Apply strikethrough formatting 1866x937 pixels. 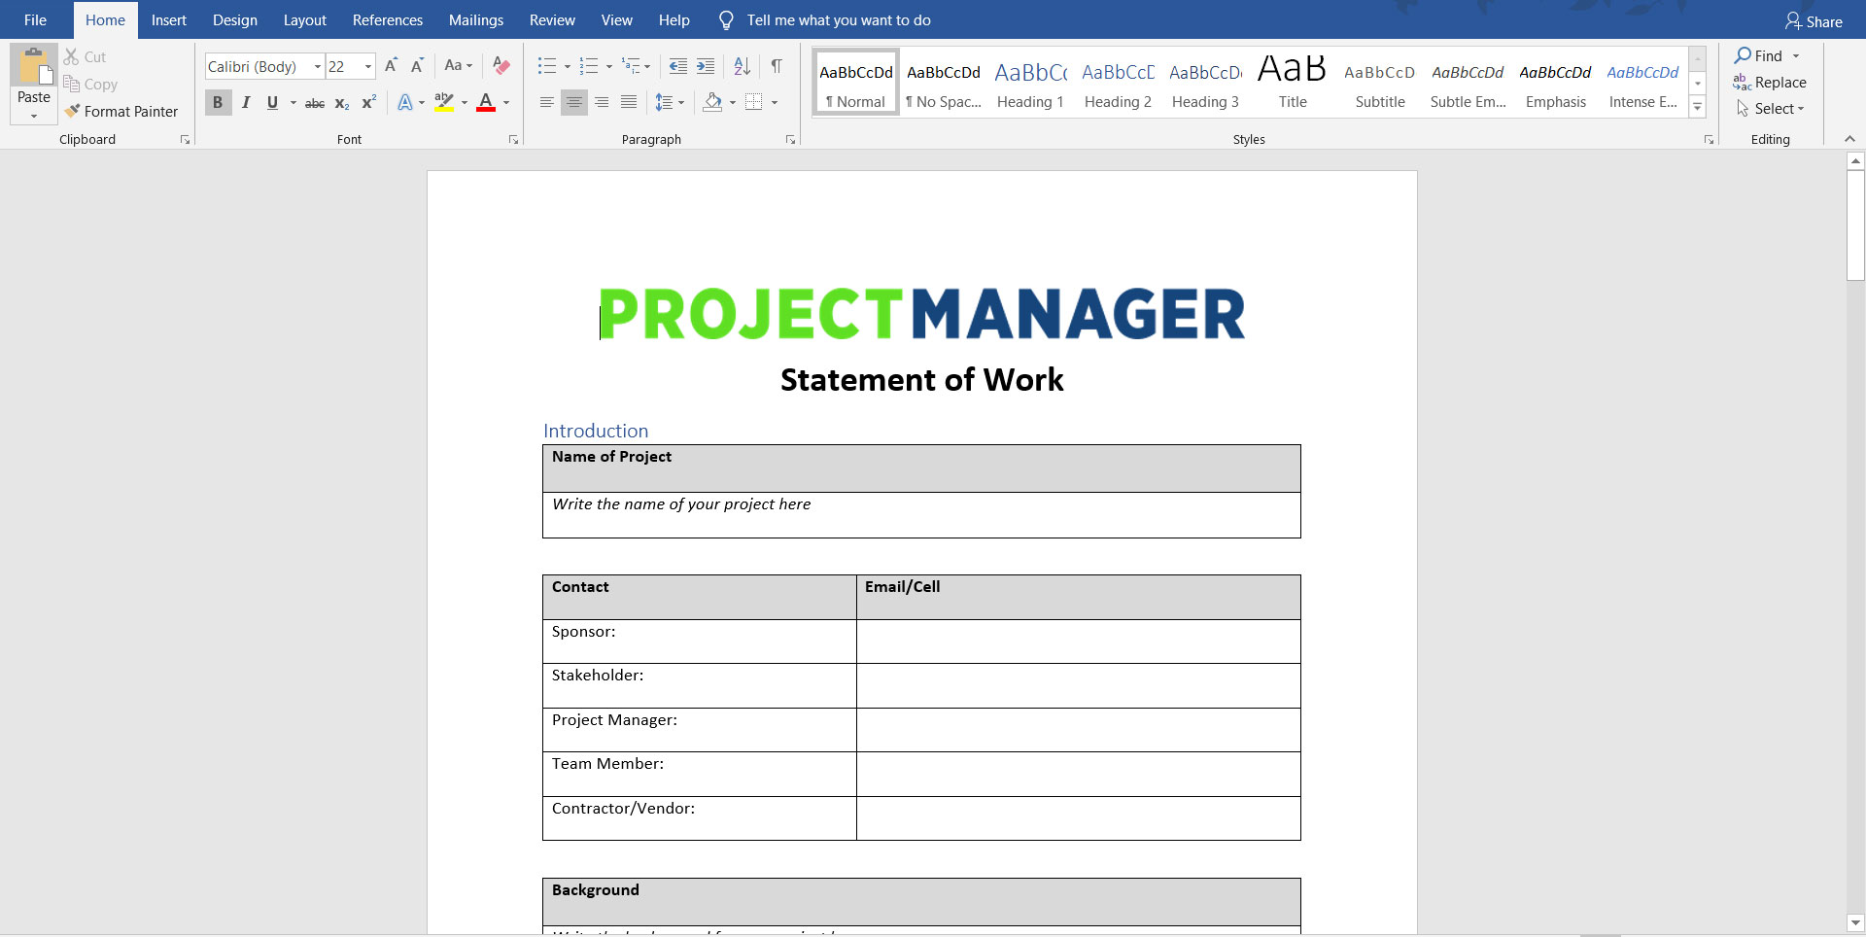[315, 102]
